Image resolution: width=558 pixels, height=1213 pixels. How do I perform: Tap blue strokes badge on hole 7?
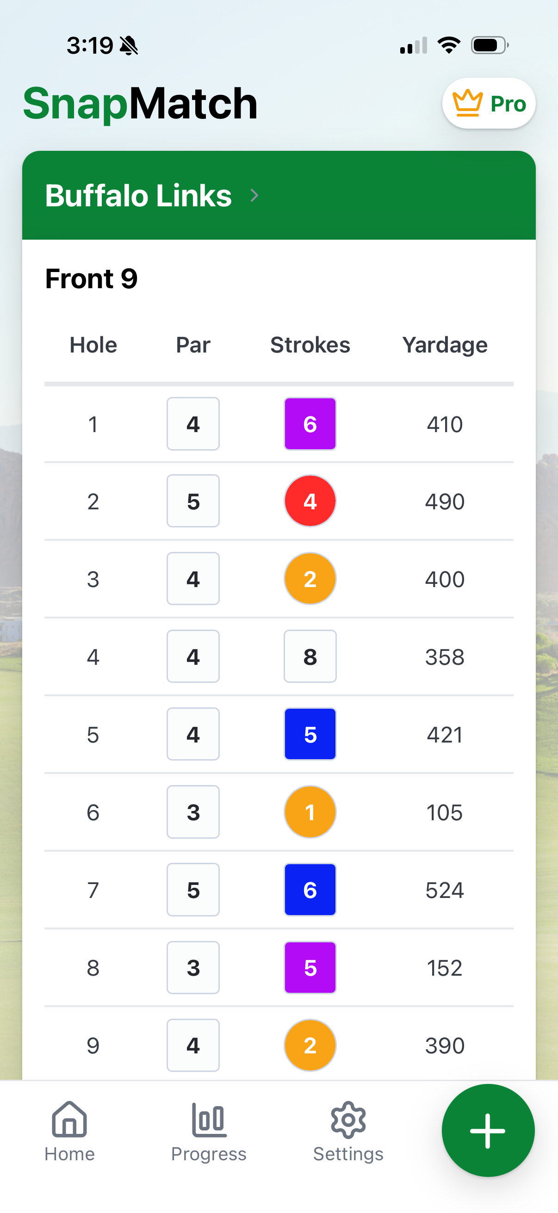(x=310, y=890)
